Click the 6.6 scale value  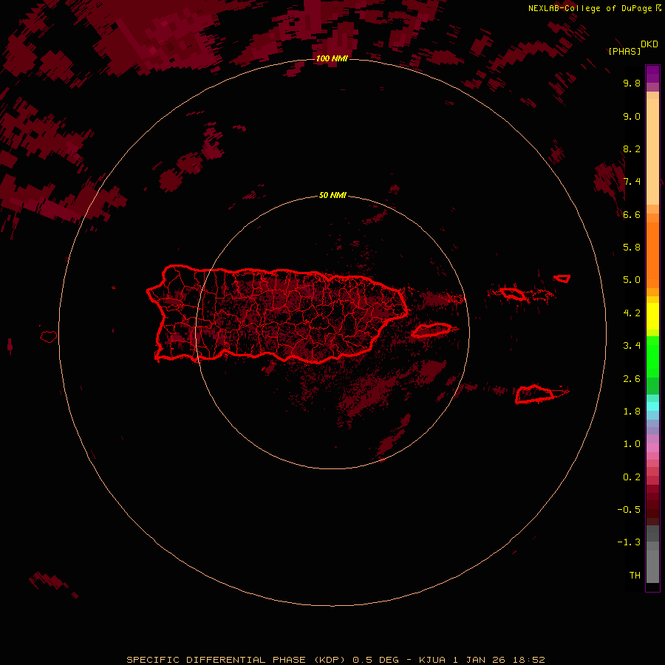pos(632,214)
